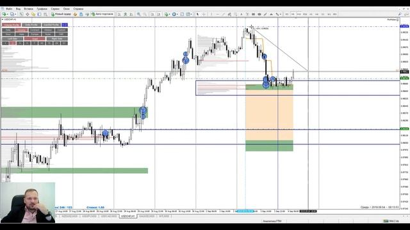Click the blue 1-2 panel button
Viewport: 410px width, 230px height.
[65, 25]
